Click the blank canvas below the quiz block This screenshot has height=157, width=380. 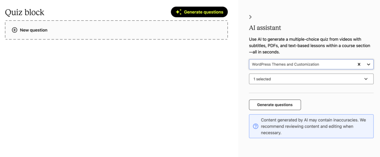[x=116, y=97]
